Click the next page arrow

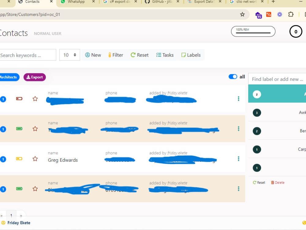pyautogui.click(x=21, y=216)
